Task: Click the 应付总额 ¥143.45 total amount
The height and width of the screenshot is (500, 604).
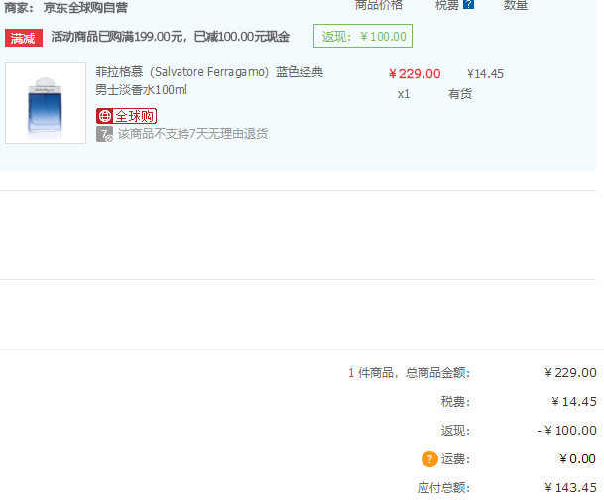Action: click(x=570, y=488)
